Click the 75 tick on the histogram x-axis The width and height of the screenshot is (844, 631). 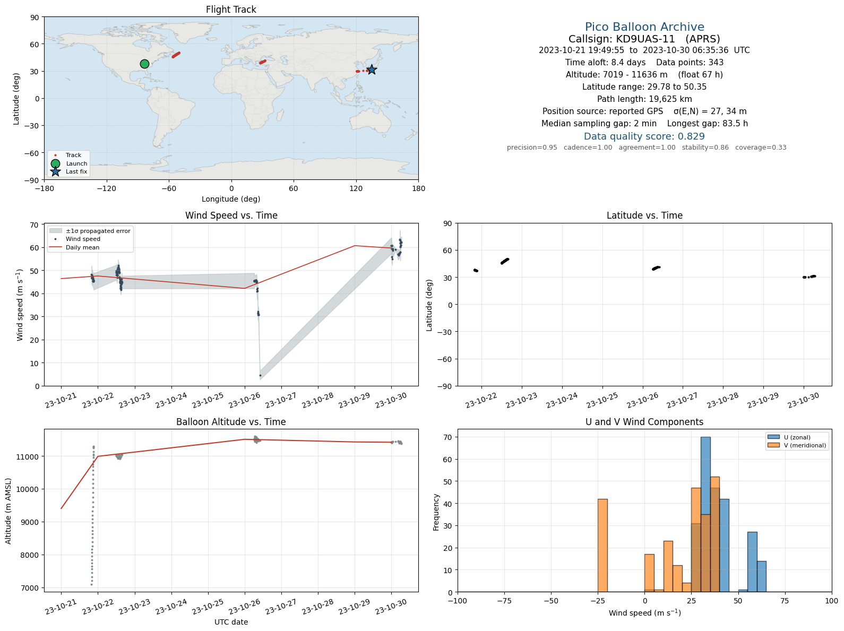pos(785,601)
